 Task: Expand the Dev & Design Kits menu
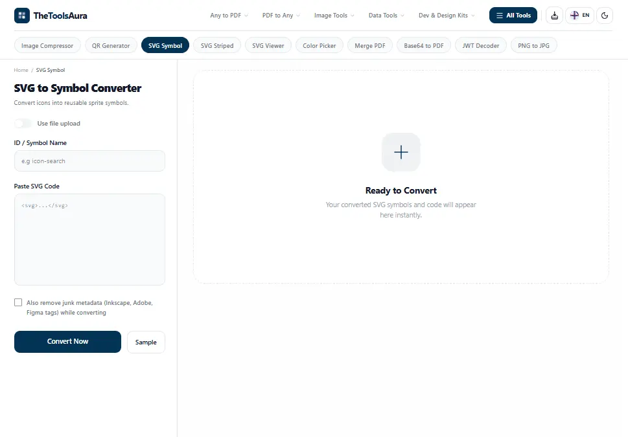point(447,16)
